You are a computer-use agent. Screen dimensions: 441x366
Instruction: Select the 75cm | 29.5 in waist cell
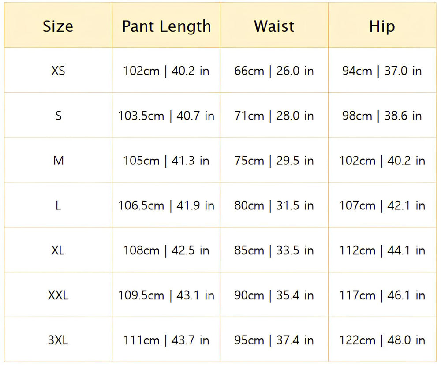point(274,161)
